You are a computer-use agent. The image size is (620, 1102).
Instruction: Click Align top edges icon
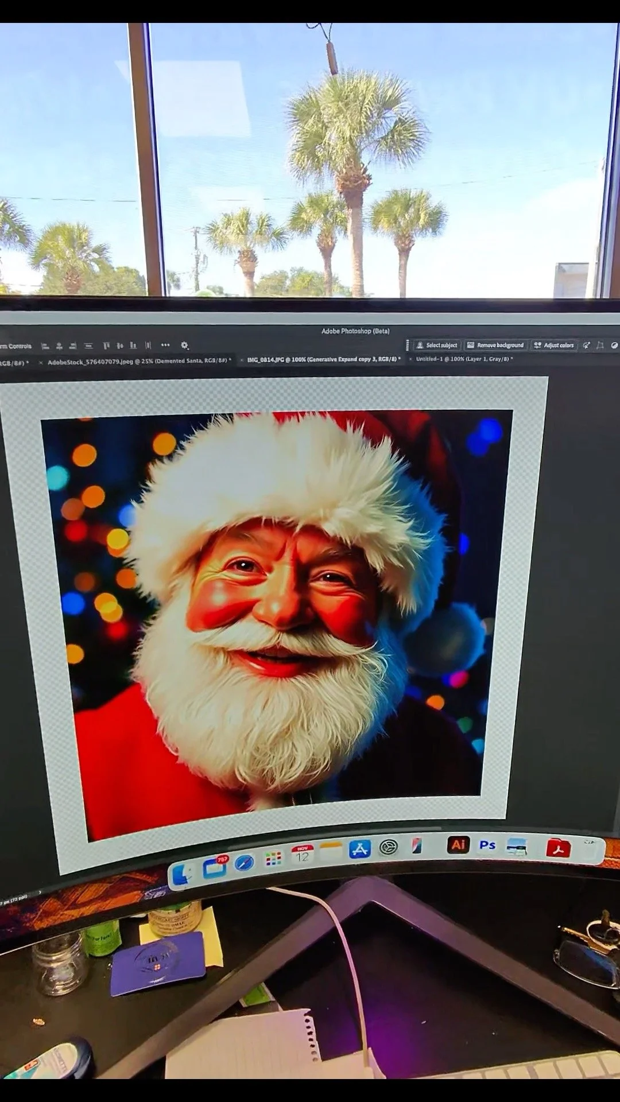106,346
